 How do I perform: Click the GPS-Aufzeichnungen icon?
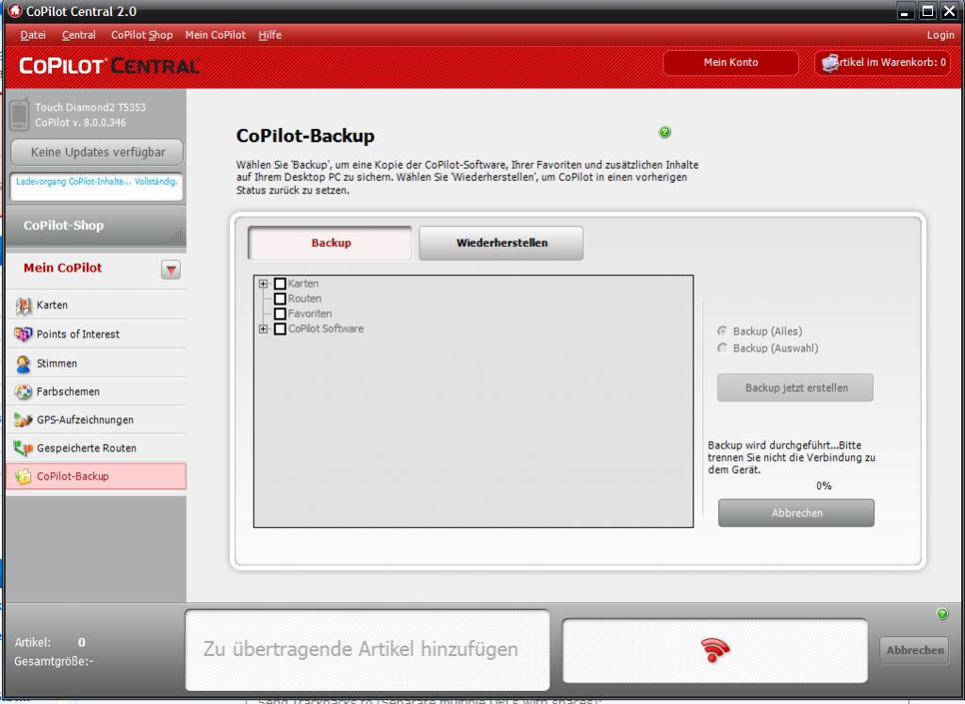(24, 419)
